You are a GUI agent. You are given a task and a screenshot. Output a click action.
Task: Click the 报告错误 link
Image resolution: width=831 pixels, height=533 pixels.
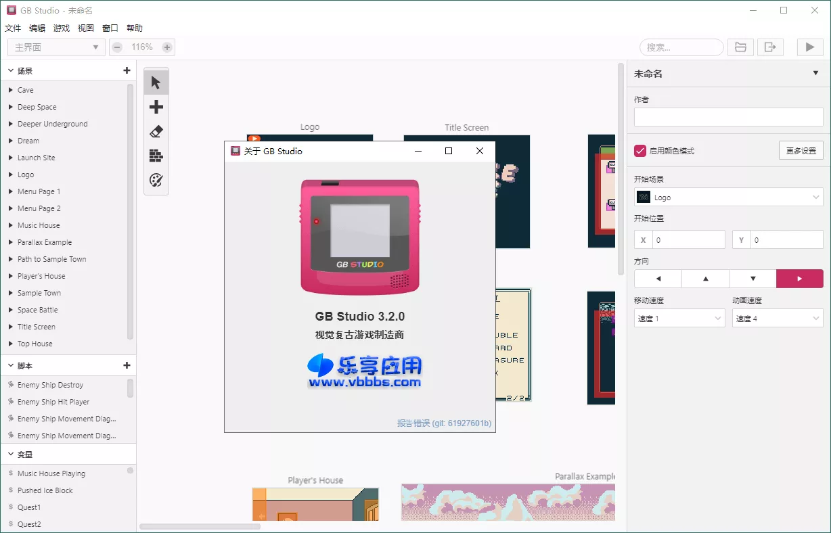pyautogui.click(x=444, y=423)
